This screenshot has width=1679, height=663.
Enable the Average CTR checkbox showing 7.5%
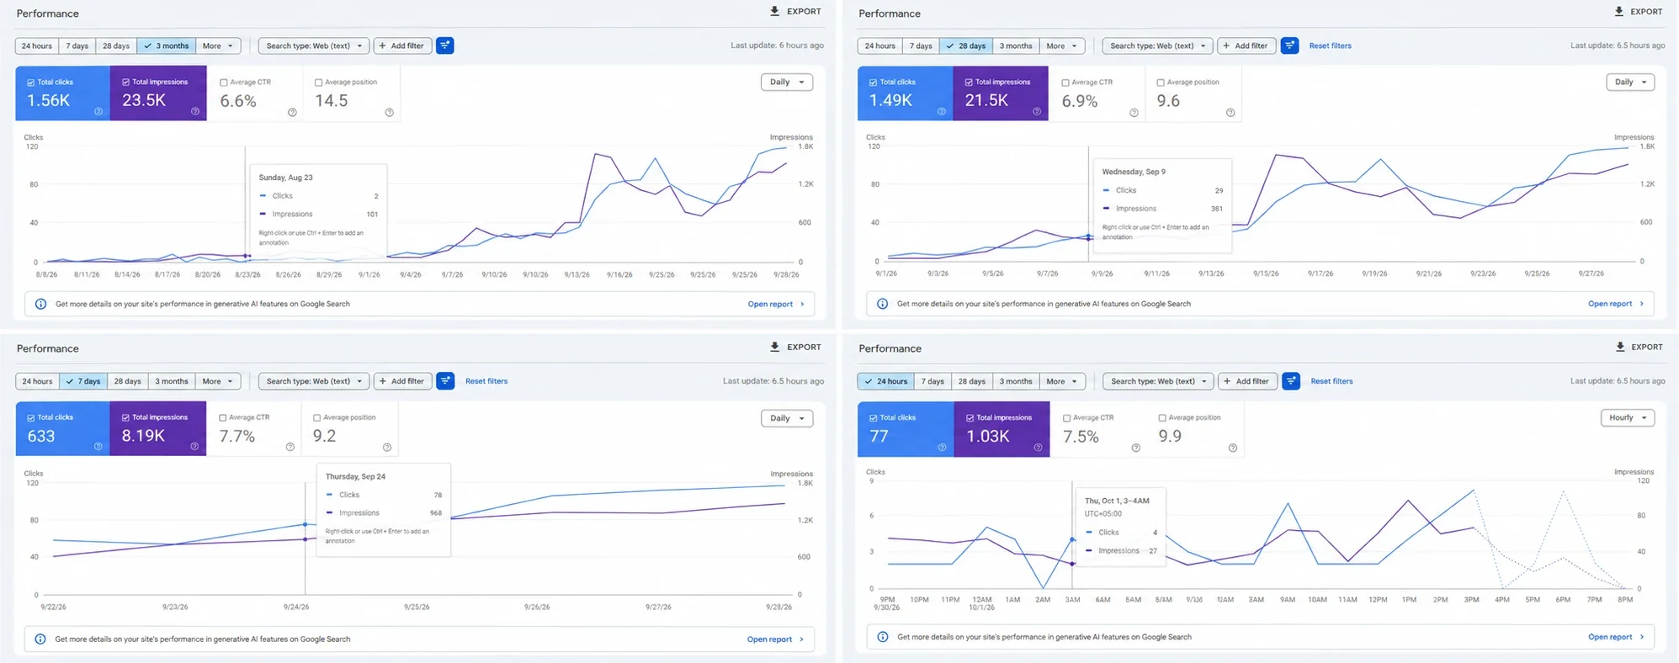coord(1066,418)
